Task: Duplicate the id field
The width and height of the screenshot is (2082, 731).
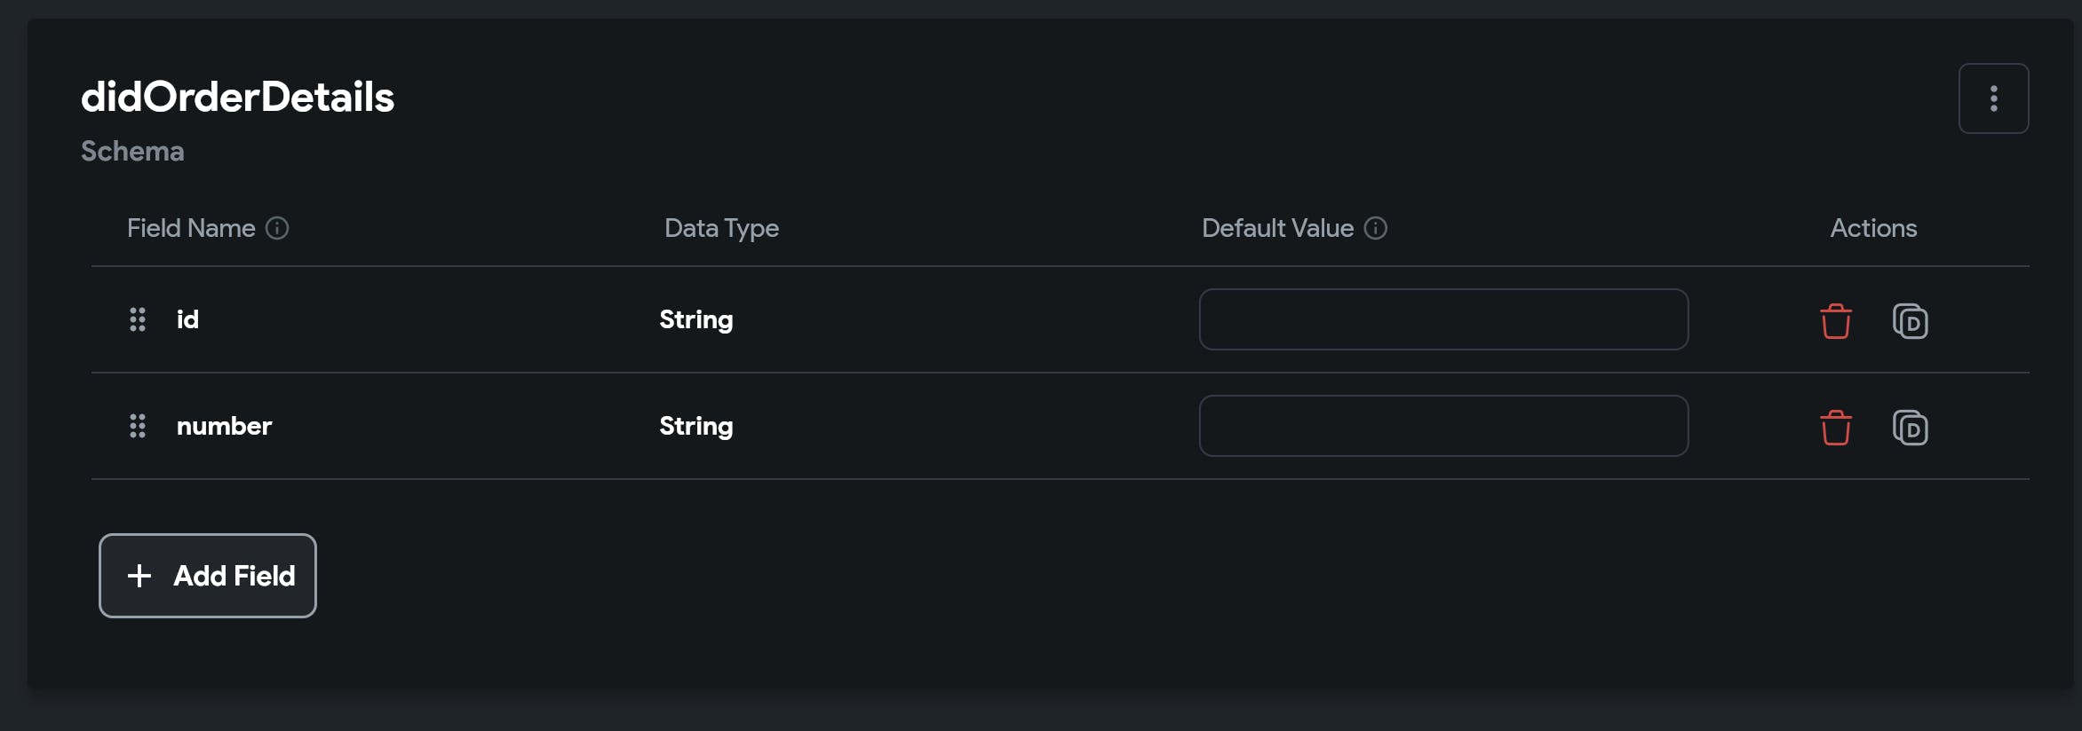Action: coord(1910,321)
